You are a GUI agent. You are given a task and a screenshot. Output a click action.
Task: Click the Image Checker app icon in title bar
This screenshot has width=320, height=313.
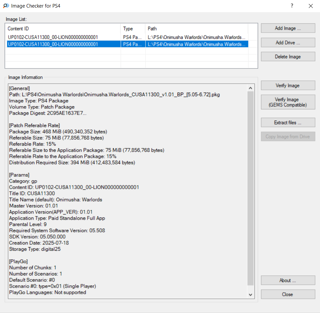(6, 6)
